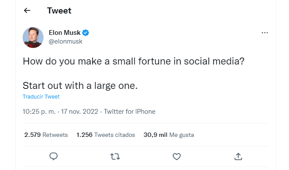Open the three-dot more options menu

pos(265,33)
